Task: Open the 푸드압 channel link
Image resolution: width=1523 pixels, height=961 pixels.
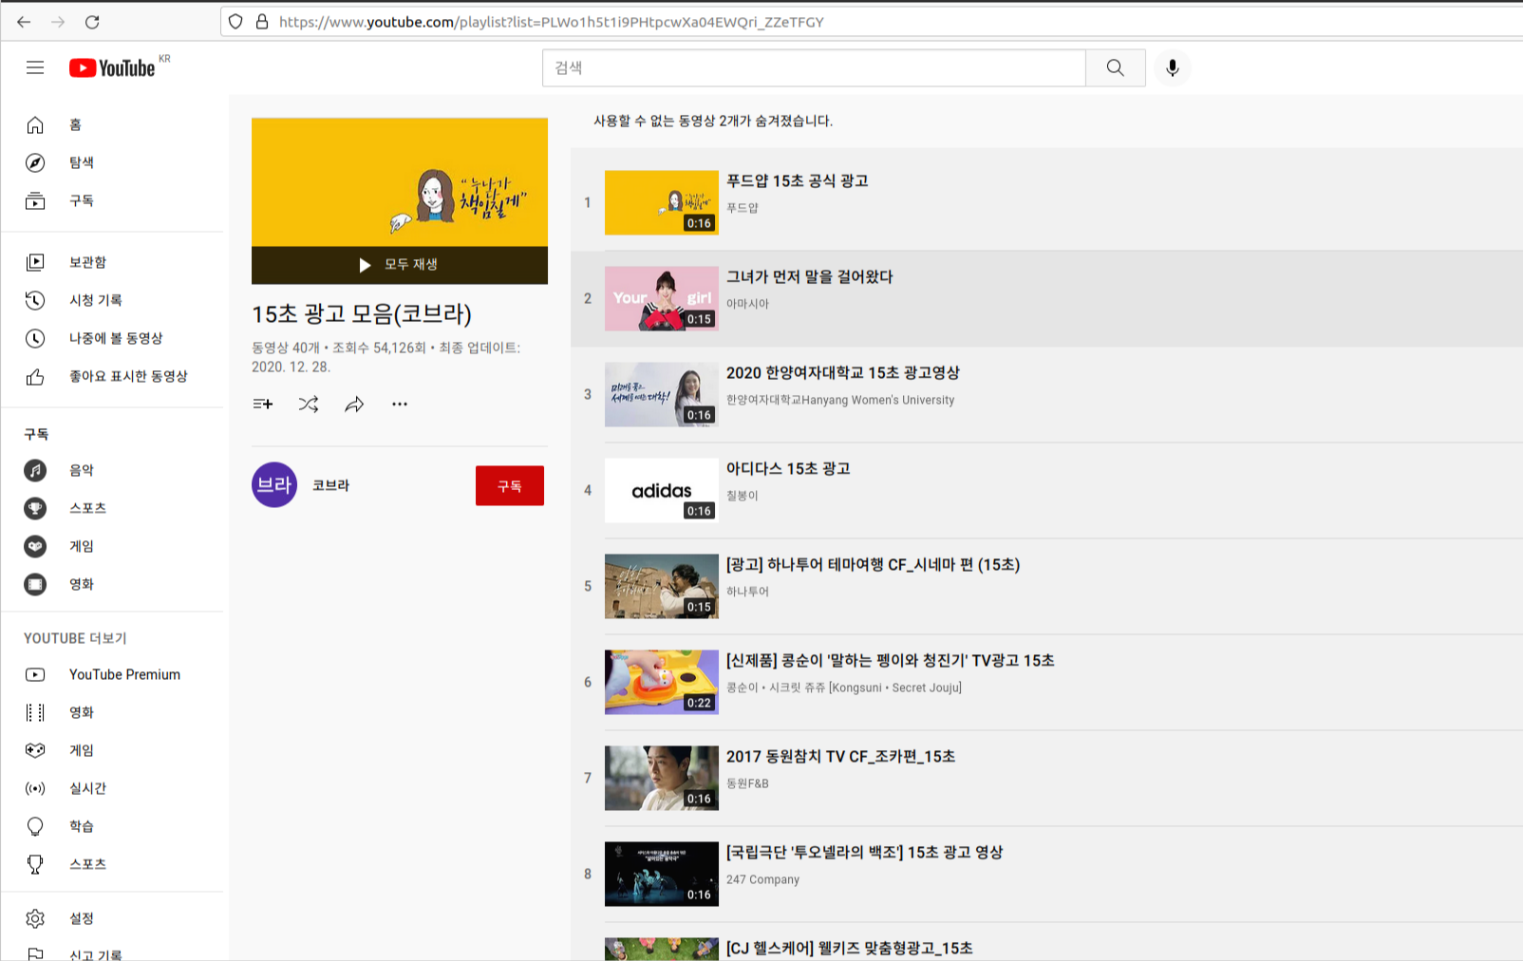Action: [x=743, y=208]
